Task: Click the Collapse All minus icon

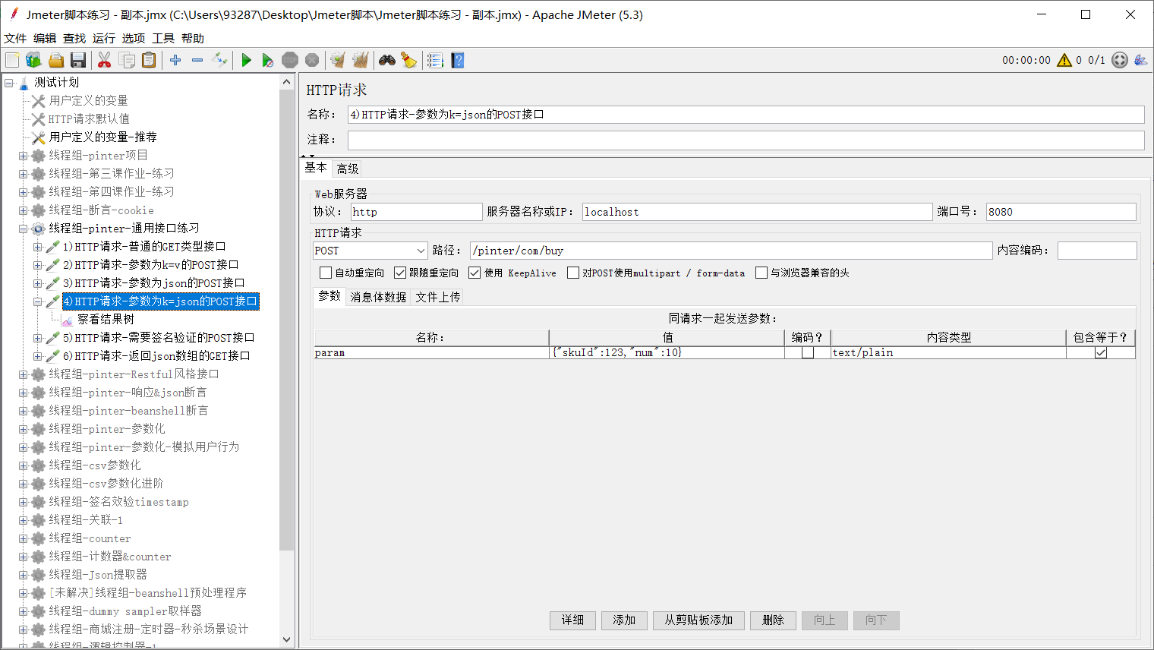Action: point(197,60)
